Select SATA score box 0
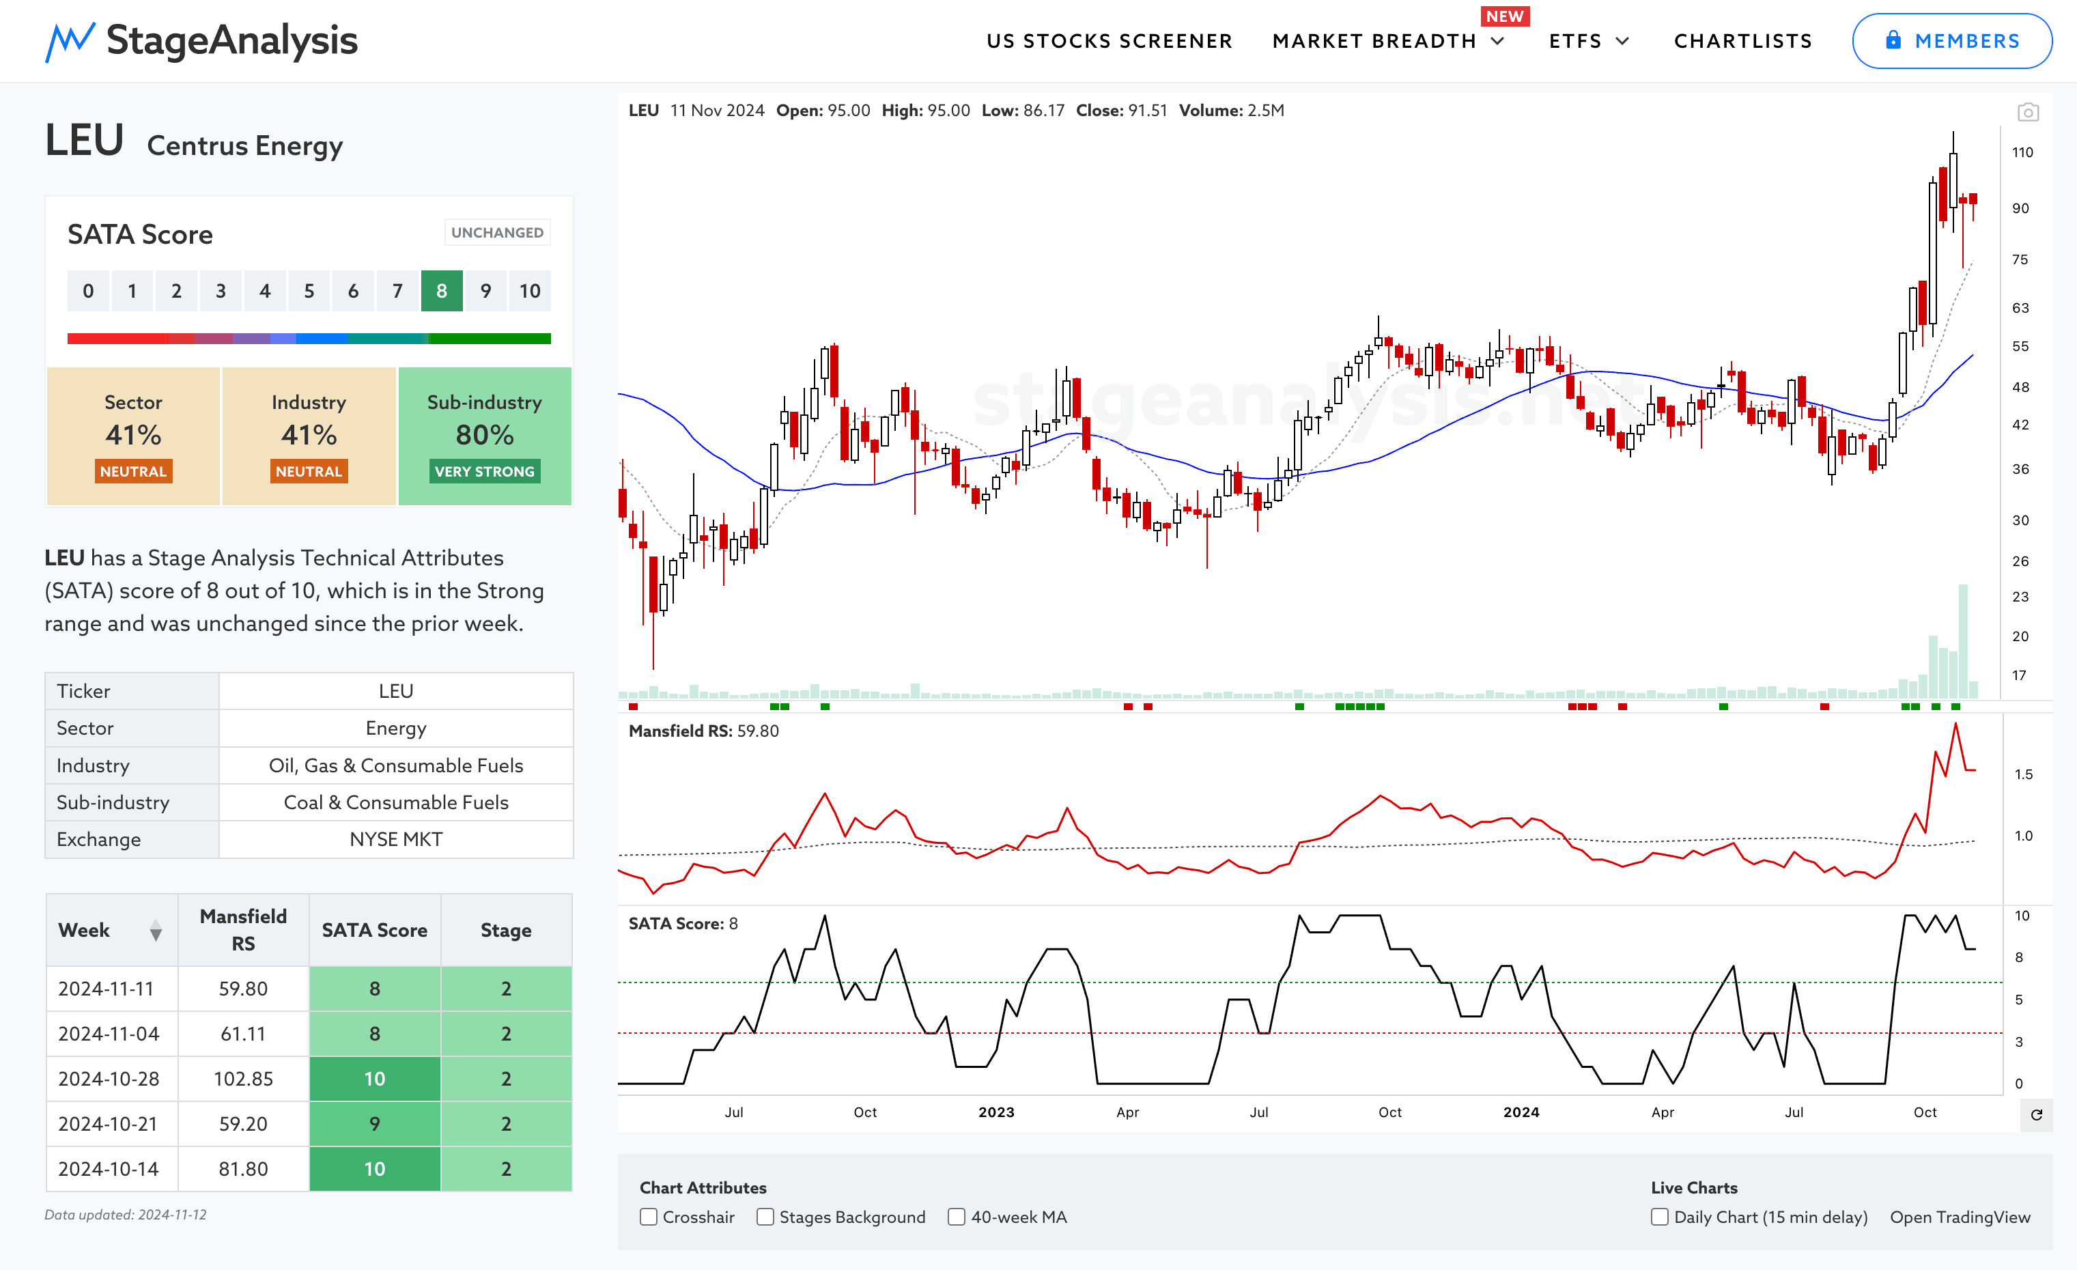 (x=89, y=291)
